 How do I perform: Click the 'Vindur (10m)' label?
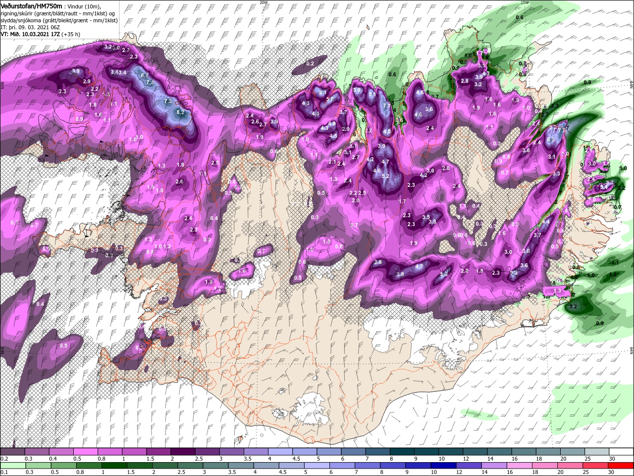[x=84, y=6]
